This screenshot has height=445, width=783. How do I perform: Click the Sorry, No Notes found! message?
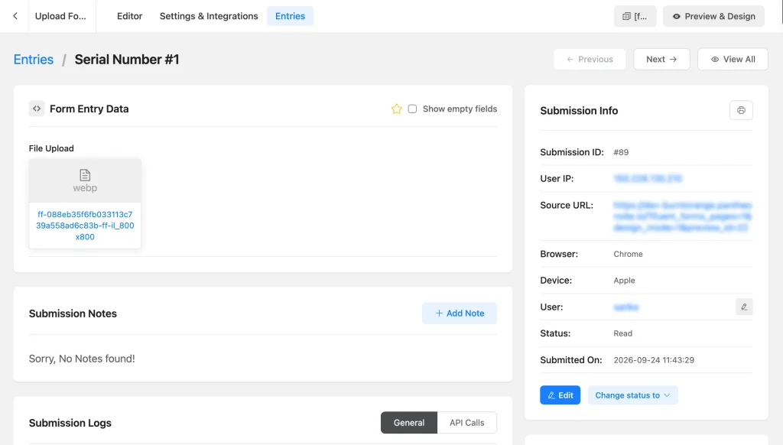pos(82,359)
